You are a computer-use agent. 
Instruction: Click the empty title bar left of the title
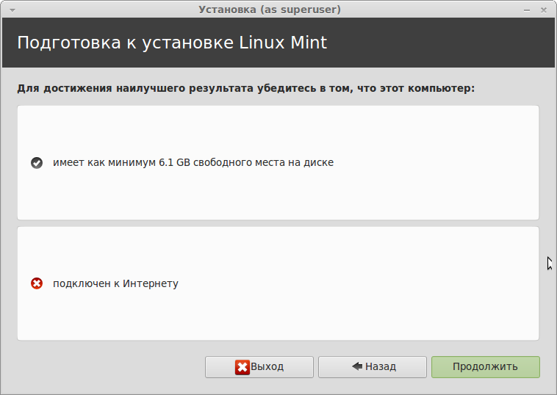(x=103, y=10)
